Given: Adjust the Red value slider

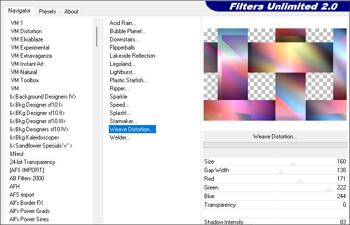Looking at the screenshot, I should point(294,179).
